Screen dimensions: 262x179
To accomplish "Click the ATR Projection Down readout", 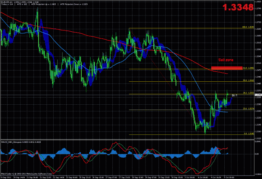I will coord(74,4).
